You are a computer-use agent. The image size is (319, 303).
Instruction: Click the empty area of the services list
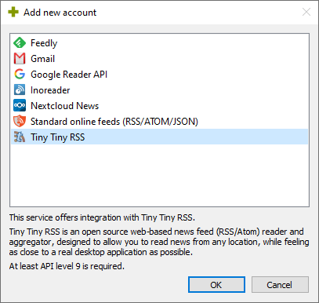coord(160,175)
